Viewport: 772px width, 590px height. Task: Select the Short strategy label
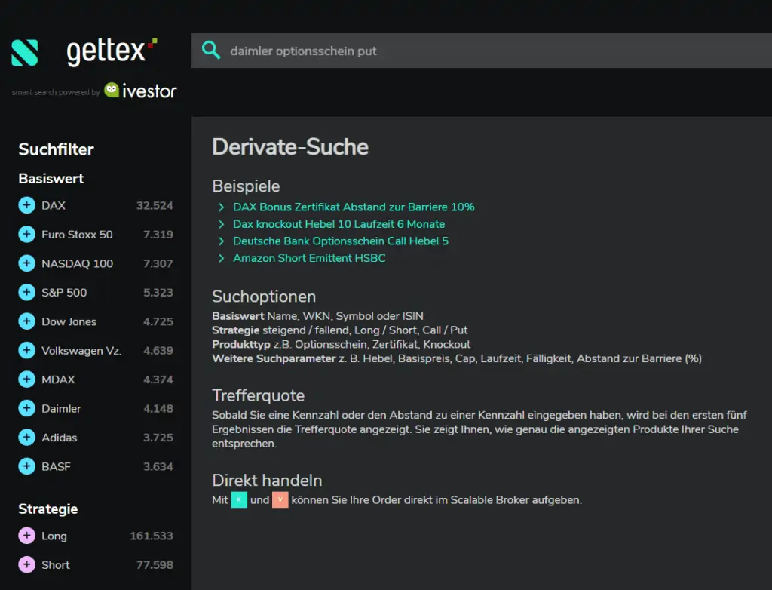[56, 565]
